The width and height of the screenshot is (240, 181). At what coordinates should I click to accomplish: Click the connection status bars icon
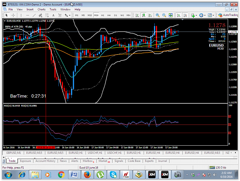pyautogui.click(x=212, y=168)
